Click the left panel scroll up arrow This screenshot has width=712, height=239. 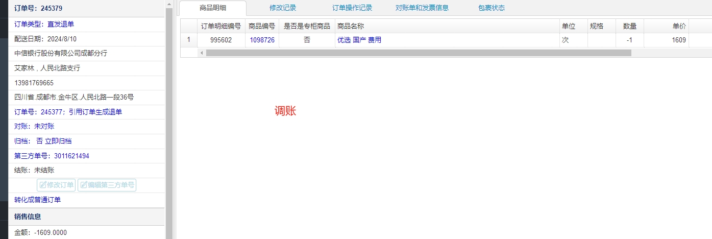(x=169, y=4)
